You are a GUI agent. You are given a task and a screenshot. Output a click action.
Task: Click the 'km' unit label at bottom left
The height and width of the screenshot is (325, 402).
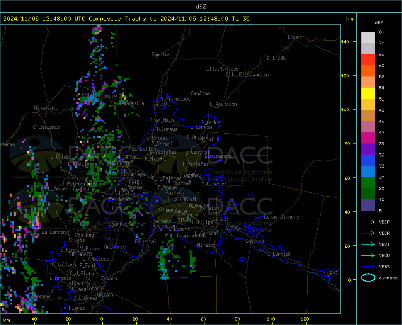[x=6, y=320]
